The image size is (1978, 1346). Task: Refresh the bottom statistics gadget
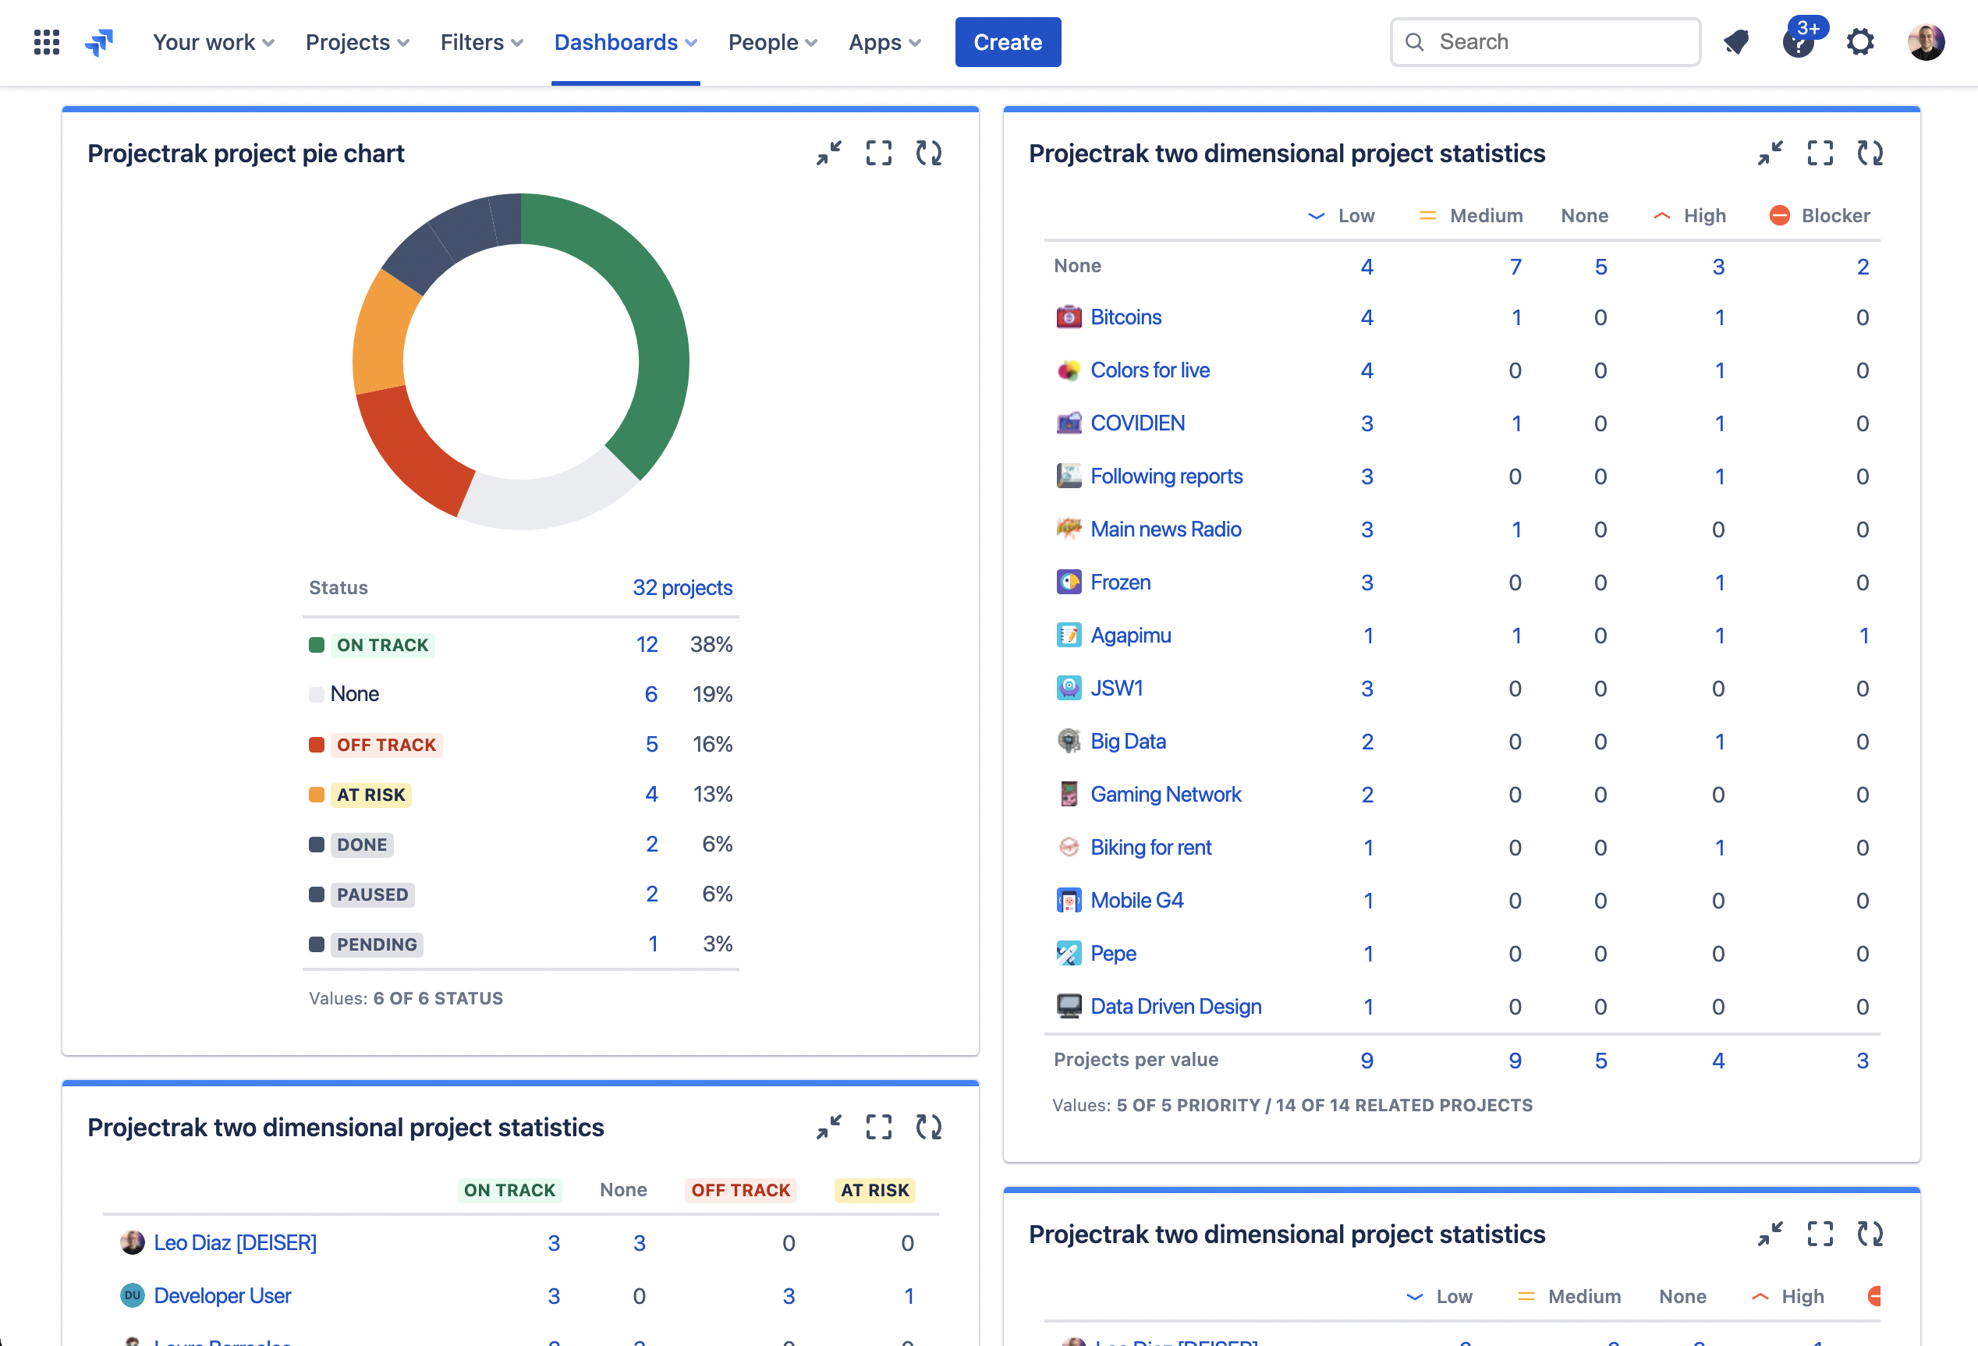pyautogui.click(x=1870, y=1234)
